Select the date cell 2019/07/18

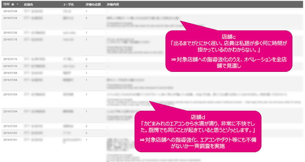(10, 39)
